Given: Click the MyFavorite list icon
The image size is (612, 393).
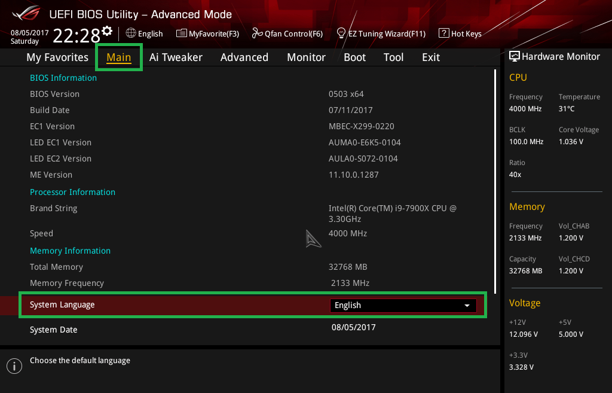Looking at the screenshot, I should coord(182,33).
